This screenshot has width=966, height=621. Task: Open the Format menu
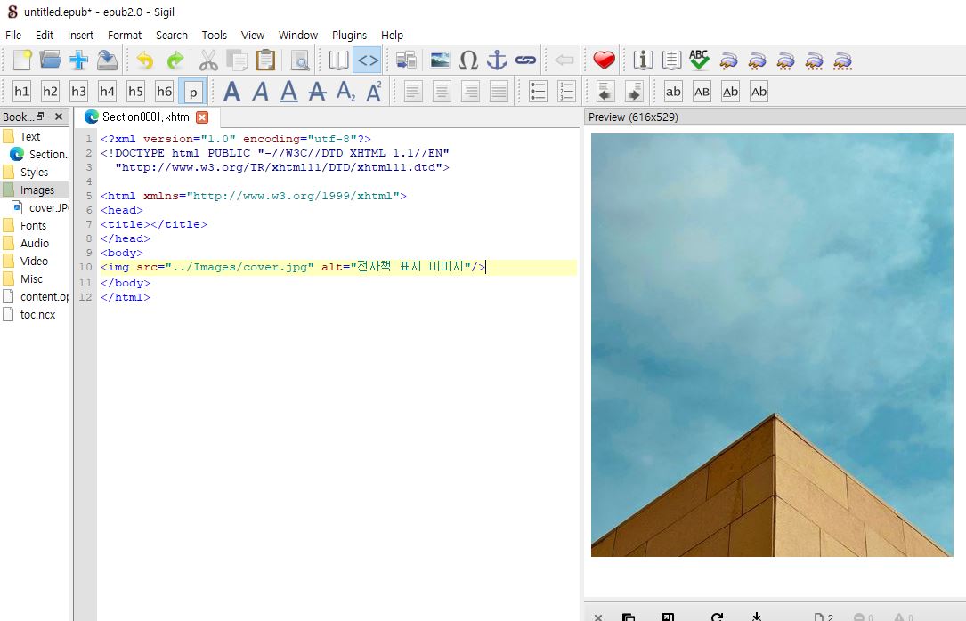(x=125, y=35)
